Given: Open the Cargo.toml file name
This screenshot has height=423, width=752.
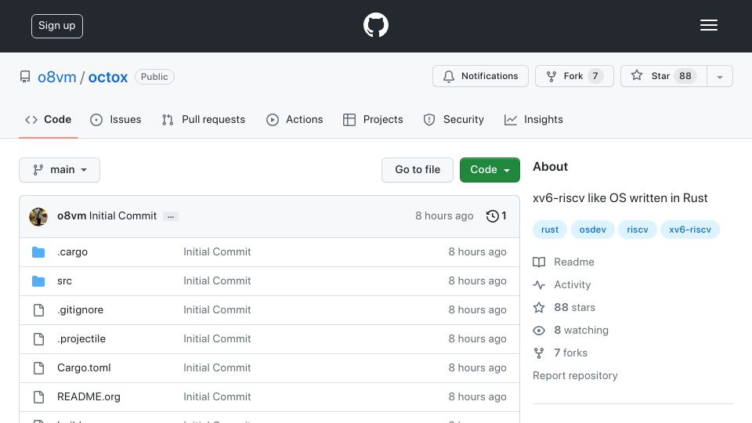Looking at the screenshot, I should pos(84,368).
